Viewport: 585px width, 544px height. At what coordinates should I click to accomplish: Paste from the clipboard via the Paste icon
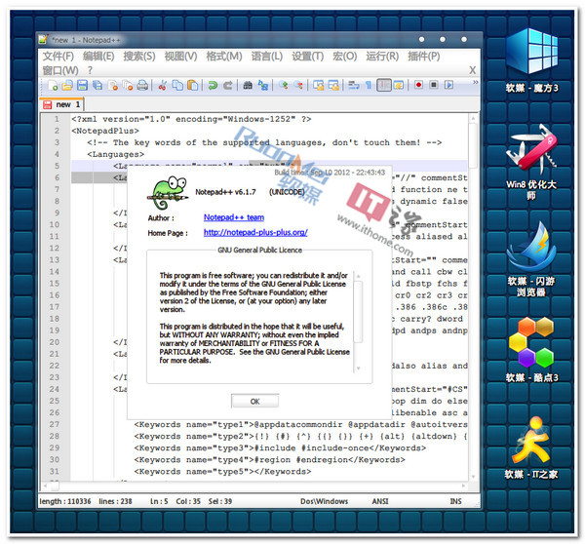tap(192, 86)
